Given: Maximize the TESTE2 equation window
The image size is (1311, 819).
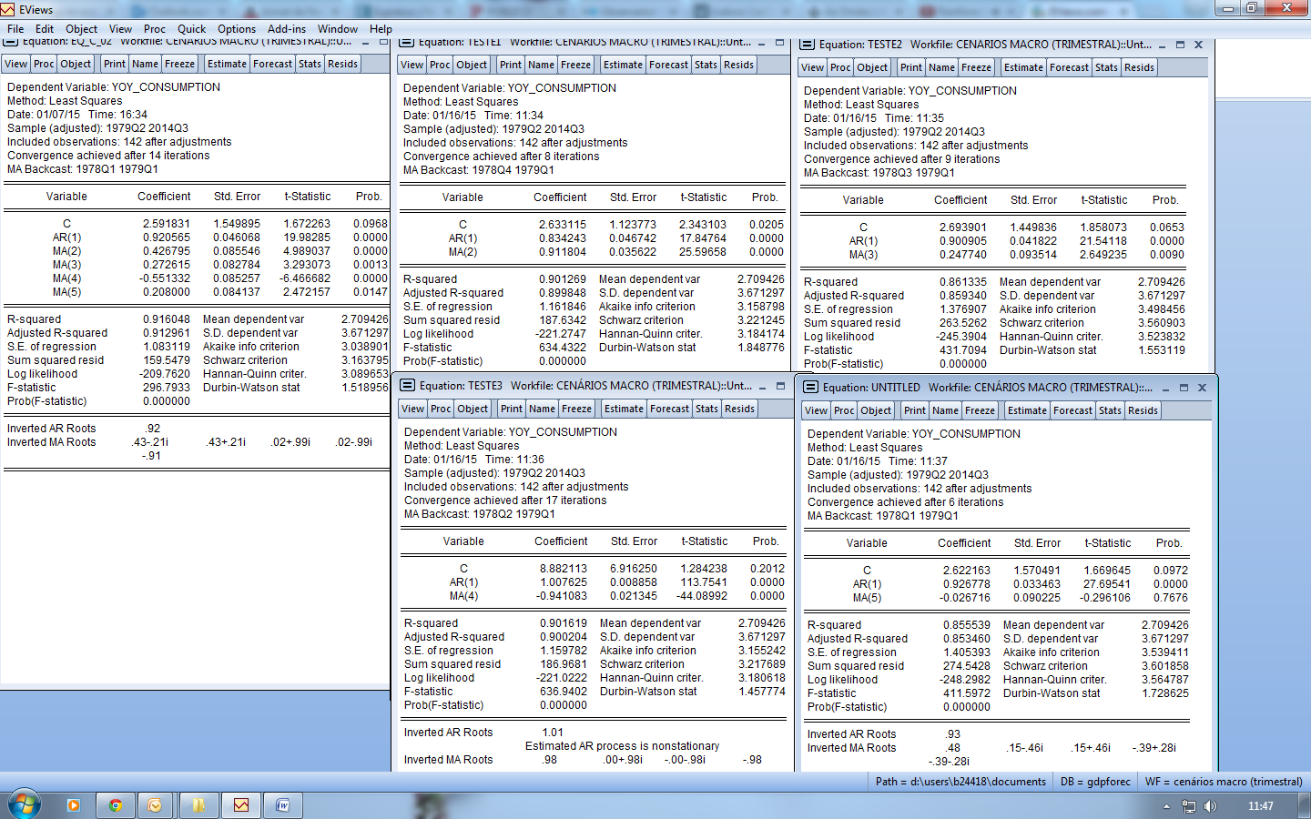Looking at the screenshot, I should coord(1180,45).
